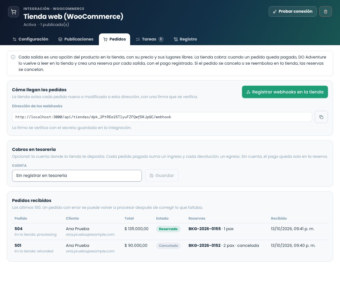Screen dimensions: 340x292
Task: Test the connection with Probar conexión
Action: pyautogui.click(x=292, y=11)
